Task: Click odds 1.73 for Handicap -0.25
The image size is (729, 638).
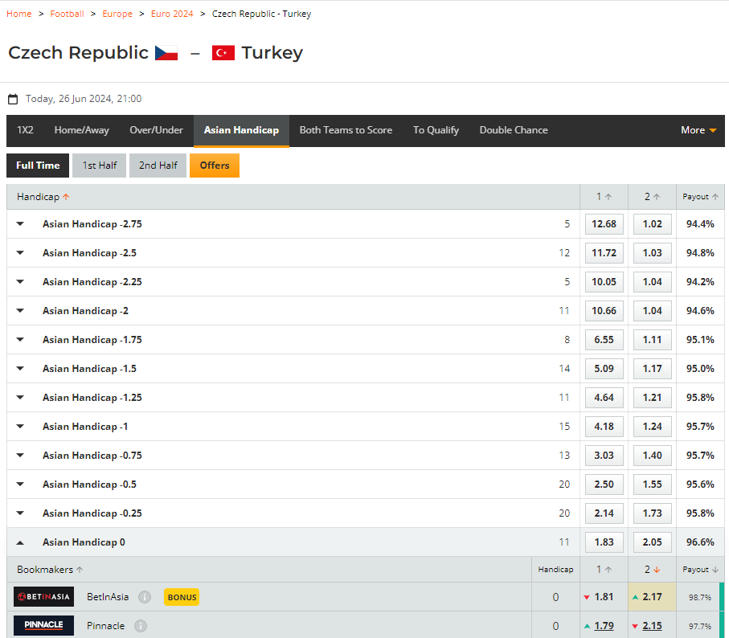Action: [653, 513]
